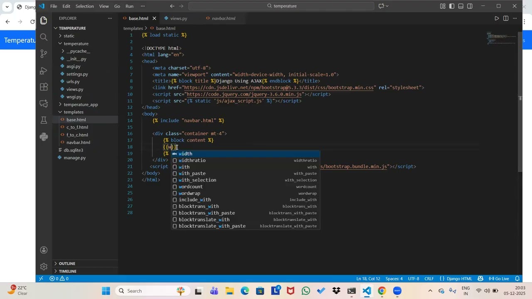
Task: Expand the __pycache__ folder
Action: click(85, 51)
